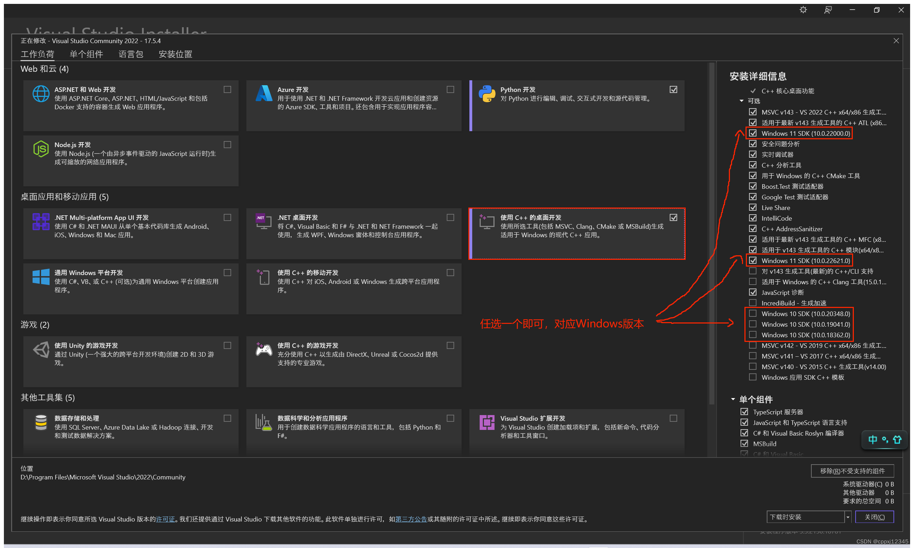
Task: Click the Node.js development icon
Action: click(x=41, y=149)
